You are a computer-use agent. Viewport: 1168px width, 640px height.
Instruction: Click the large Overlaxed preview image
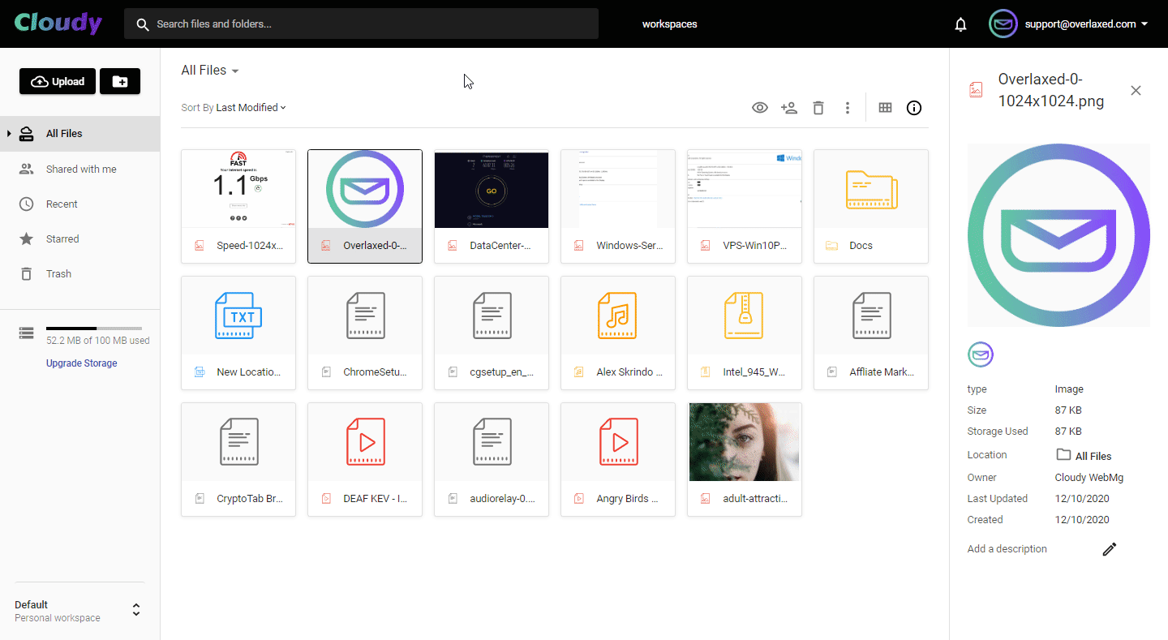pos(1058,235)
